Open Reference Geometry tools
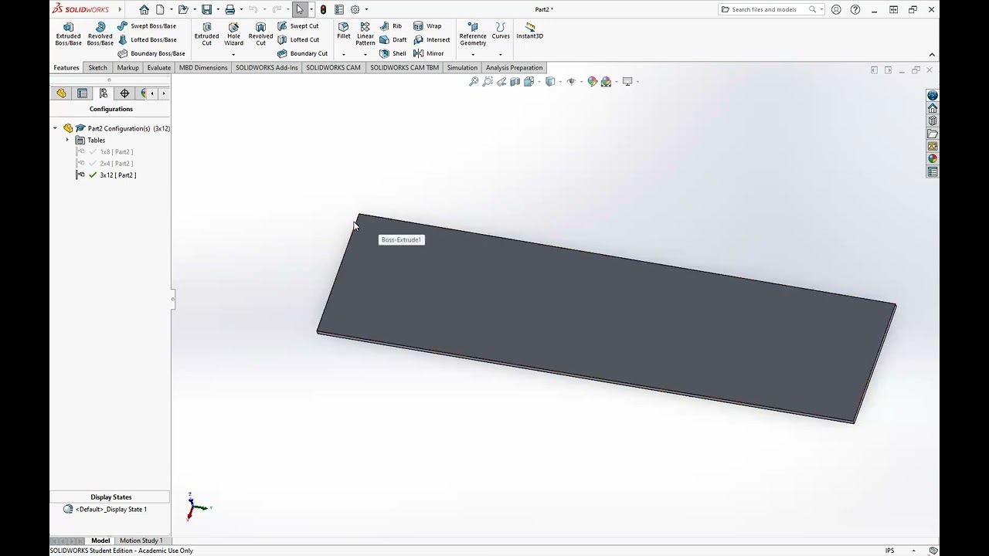 pos(473,35)
